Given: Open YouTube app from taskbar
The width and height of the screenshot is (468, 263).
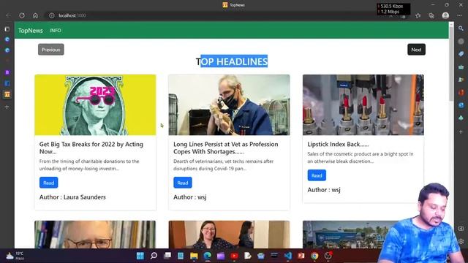Looking at the screenshot, I should tap(234, 256).
